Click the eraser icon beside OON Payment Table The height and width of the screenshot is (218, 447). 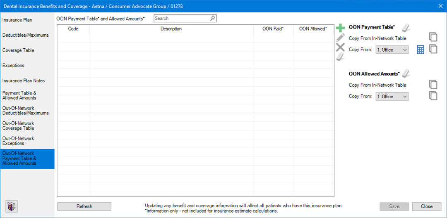pos(406,28)
